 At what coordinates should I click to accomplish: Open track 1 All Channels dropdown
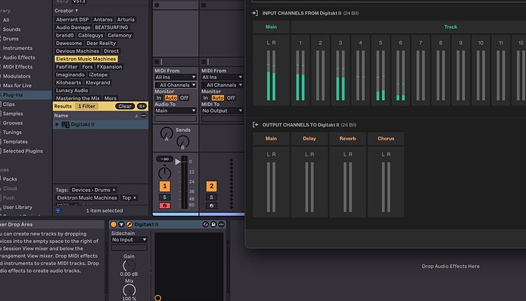pyautogui.click(x=175, y=85)
